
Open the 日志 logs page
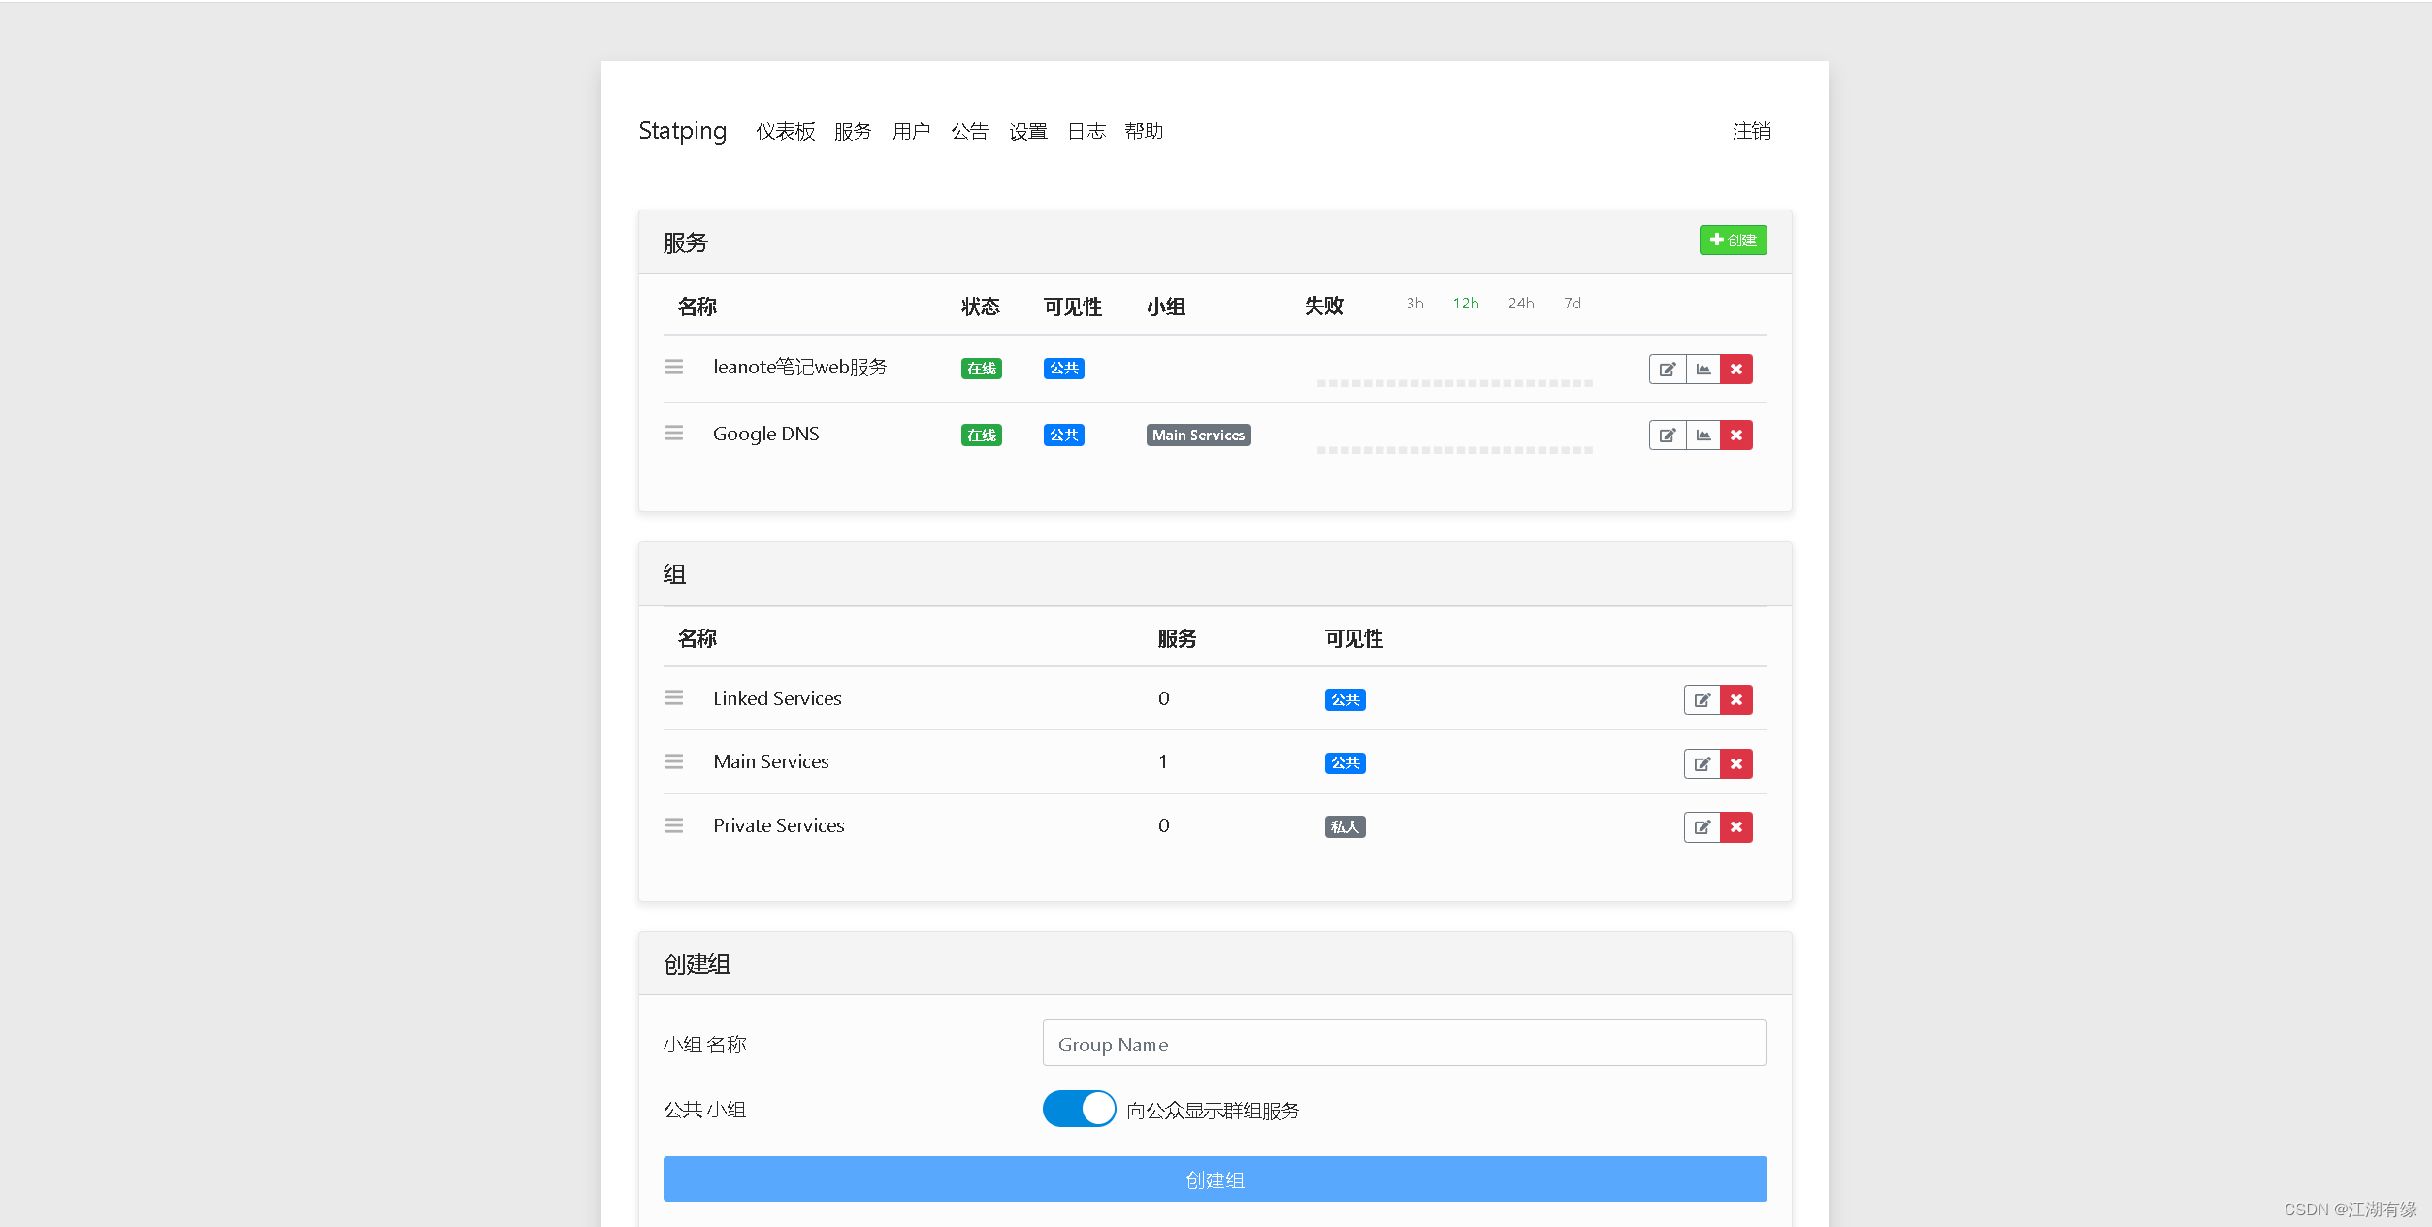point(1086,131)
